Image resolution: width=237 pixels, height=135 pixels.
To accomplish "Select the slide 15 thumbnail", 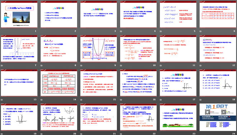I will click(98, 83).
